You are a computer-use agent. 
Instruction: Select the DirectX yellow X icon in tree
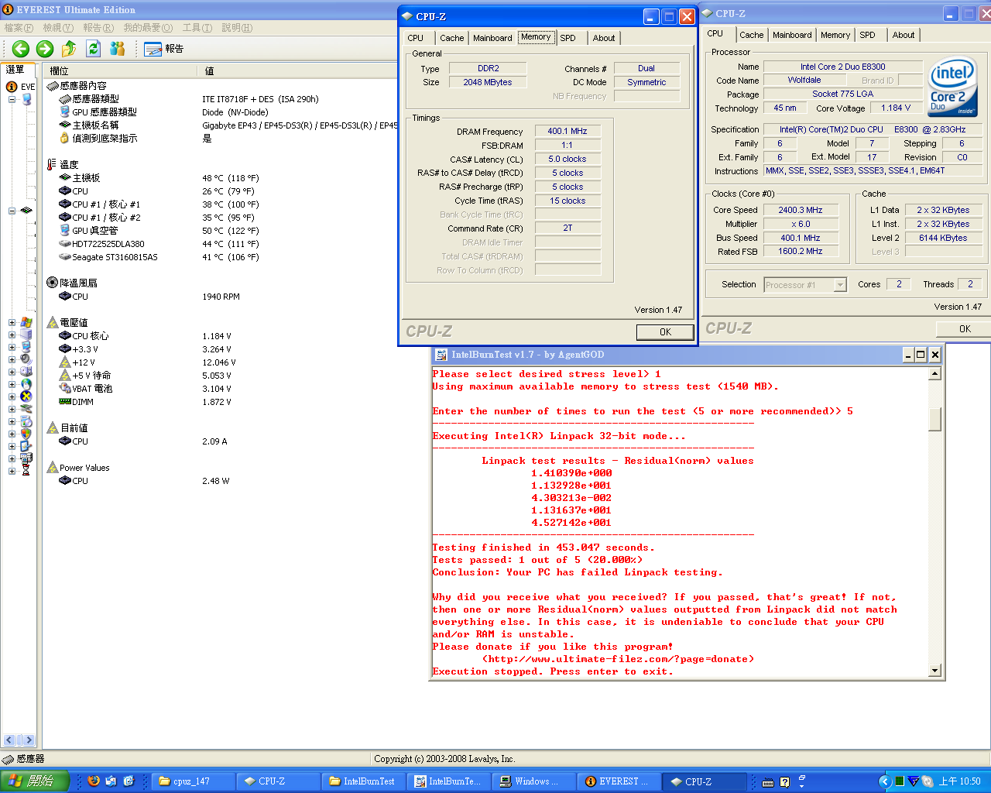click(x=26, y=396)
